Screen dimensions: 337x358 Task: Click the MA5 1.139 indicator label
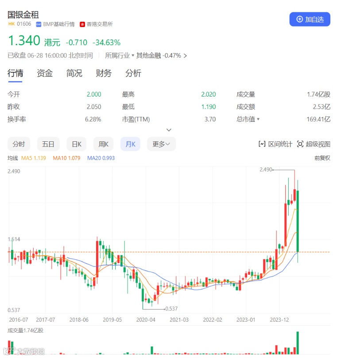point(34,158)
